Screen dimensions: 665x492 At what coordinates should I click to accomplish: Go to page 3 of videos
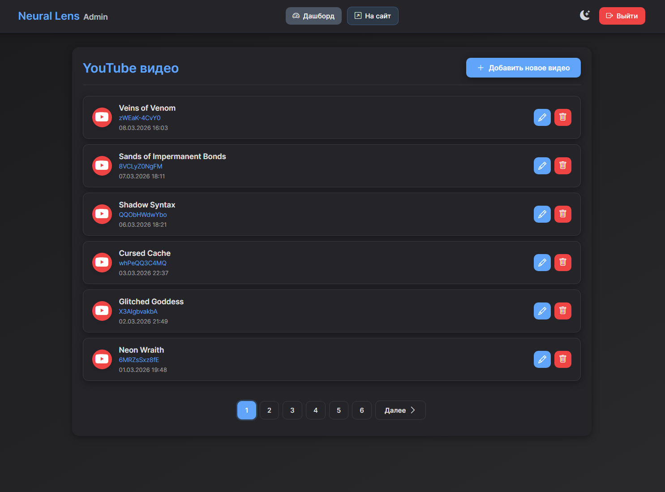coord(292,410)
